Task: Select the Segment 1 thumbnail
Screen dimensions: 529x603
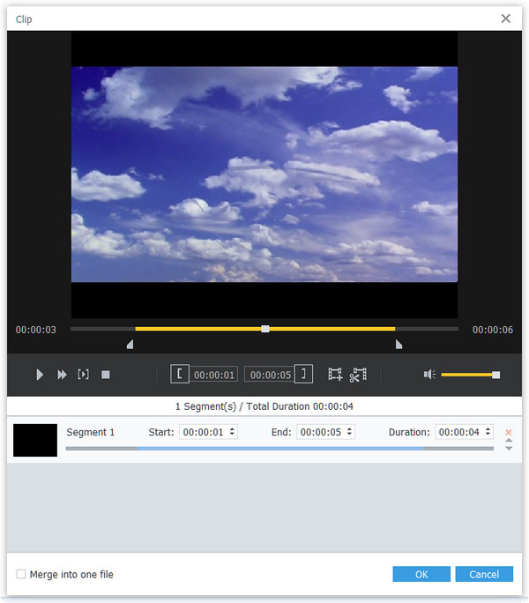Action: 35,440
